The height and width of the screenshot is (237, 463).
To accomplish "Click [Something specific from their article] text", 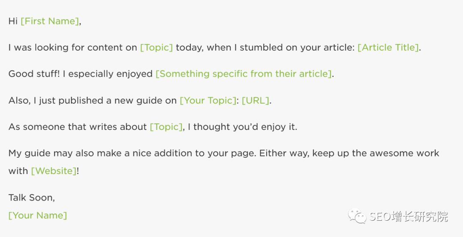I will click(x=244, y=74).
